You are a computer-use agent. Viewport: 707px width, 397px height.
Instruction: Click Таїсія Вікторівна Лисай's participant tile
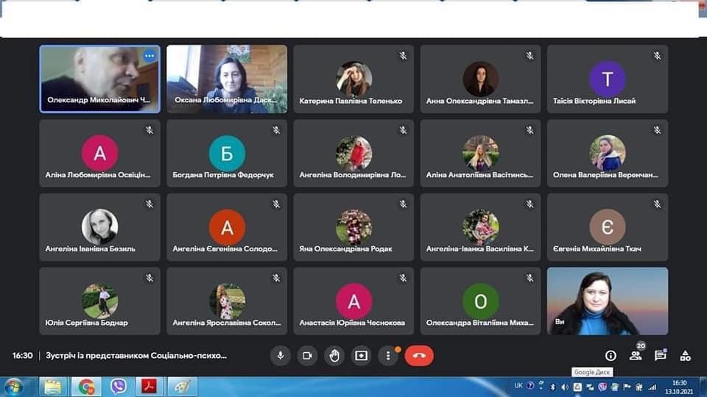tap(608, 79)
